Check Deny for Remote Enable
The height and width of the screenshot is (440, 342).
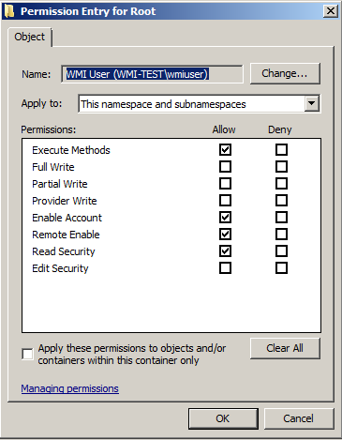tap(281, 235)
